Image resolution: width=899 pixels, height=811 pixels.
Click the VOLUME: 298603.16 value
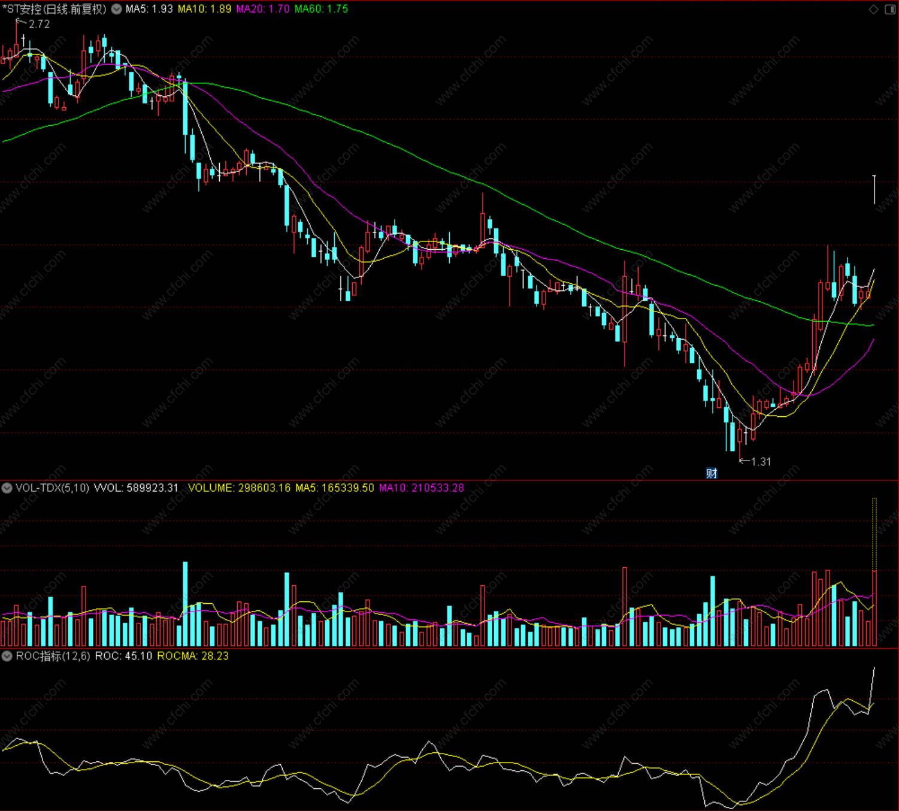point(239,488)
